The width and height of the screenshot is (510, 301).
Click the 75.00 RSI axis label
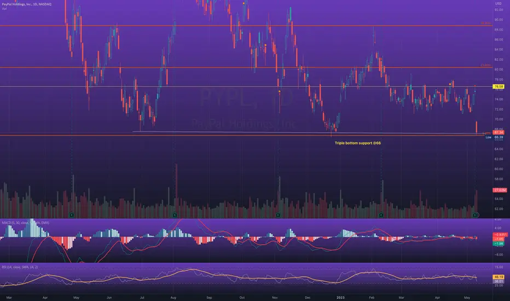pos(499,267)
